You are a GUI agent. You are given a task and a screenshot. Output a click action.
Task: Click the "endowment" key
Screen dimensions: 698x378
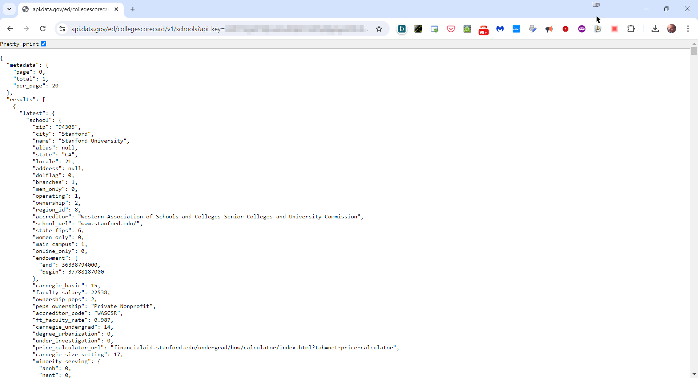point(50,258)
